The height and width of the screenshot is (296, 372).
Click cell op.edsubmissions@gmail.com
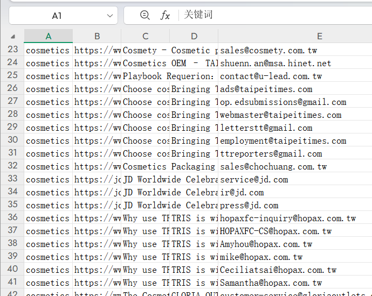295,102
